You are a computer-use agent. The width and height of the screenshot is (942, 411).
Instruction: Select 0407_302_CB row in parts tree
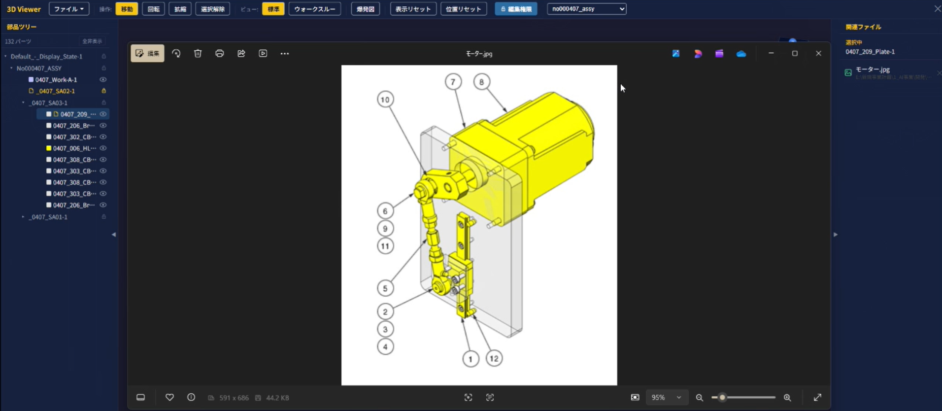[x=74, y=137]
